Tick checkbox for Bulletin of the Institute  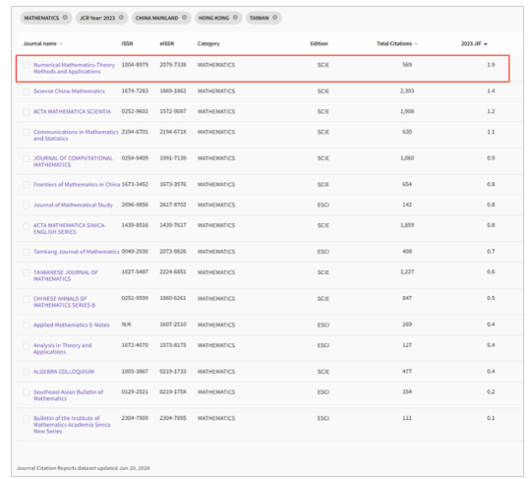(x=27, y=419)
